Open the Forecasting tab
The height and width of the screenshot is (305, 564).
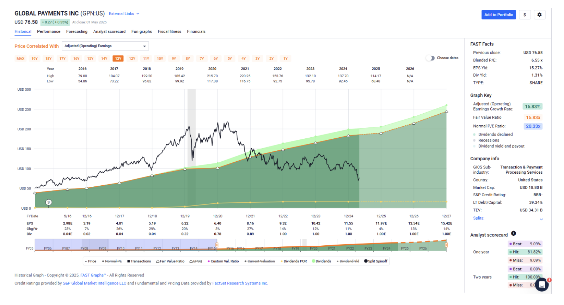coord(77,31)
